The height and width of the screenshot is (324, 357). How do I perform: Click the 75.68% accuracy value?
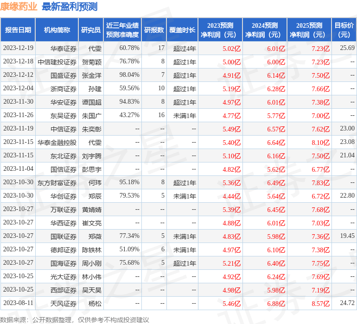(x=129, y=262)
